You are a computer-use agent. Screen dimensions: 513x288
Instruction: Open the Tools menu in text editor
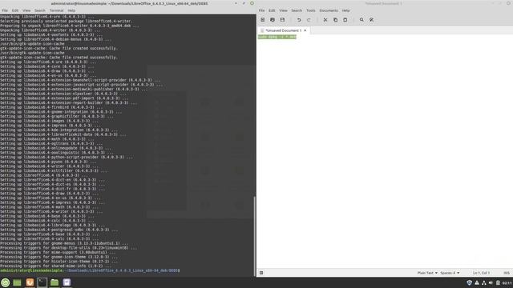point(311,10)
